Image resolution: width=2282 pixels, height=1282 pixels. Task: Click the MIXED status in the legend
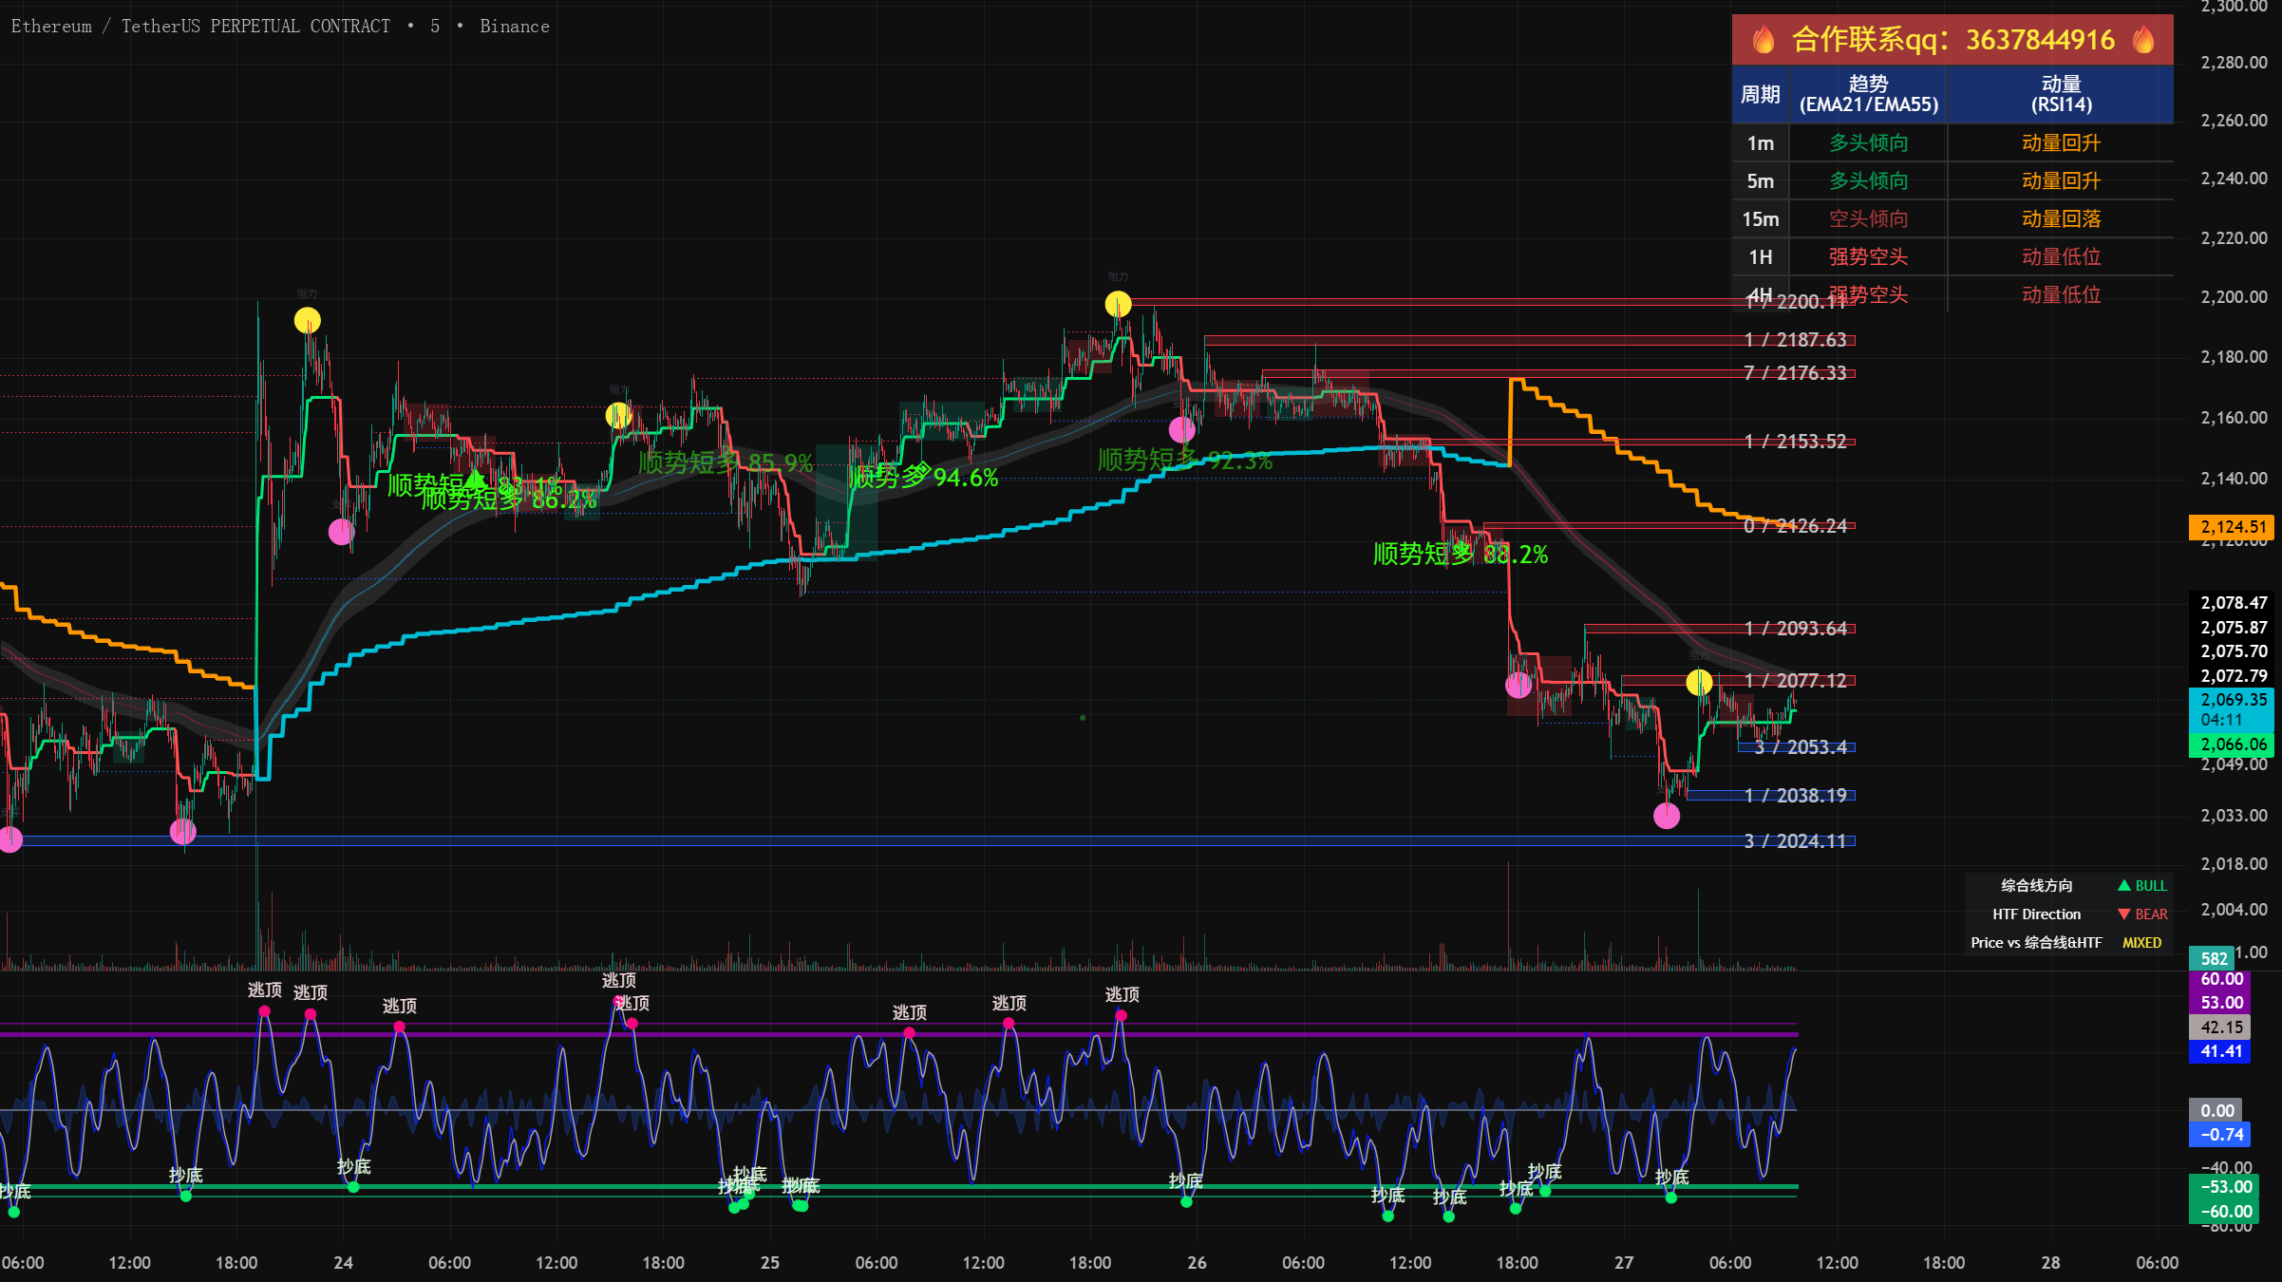click(x=2142, y=942)
